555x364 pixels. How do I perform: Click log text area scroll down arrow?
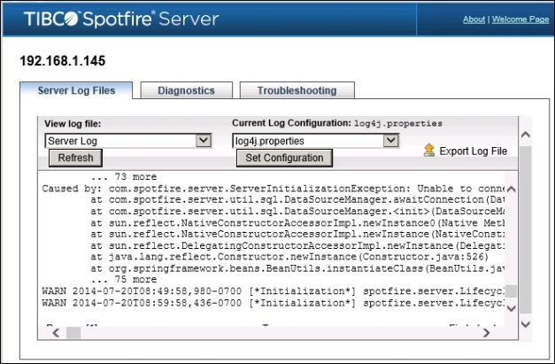coord(511,308)
